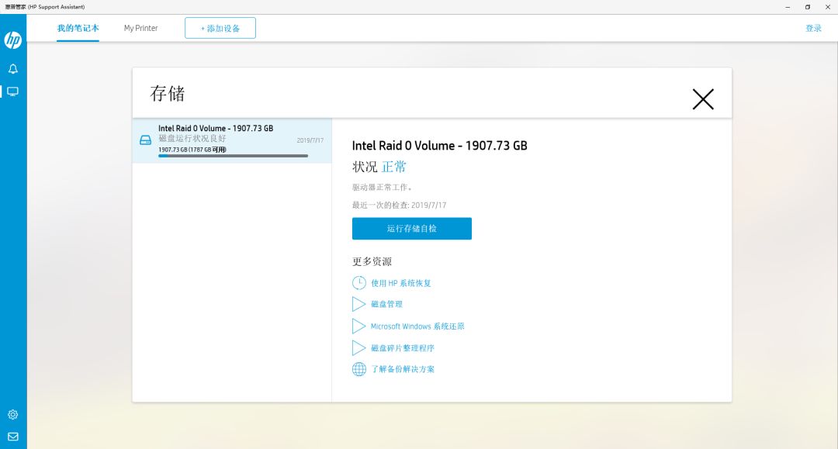Click the 更多资源 heading

coord(372,261)
